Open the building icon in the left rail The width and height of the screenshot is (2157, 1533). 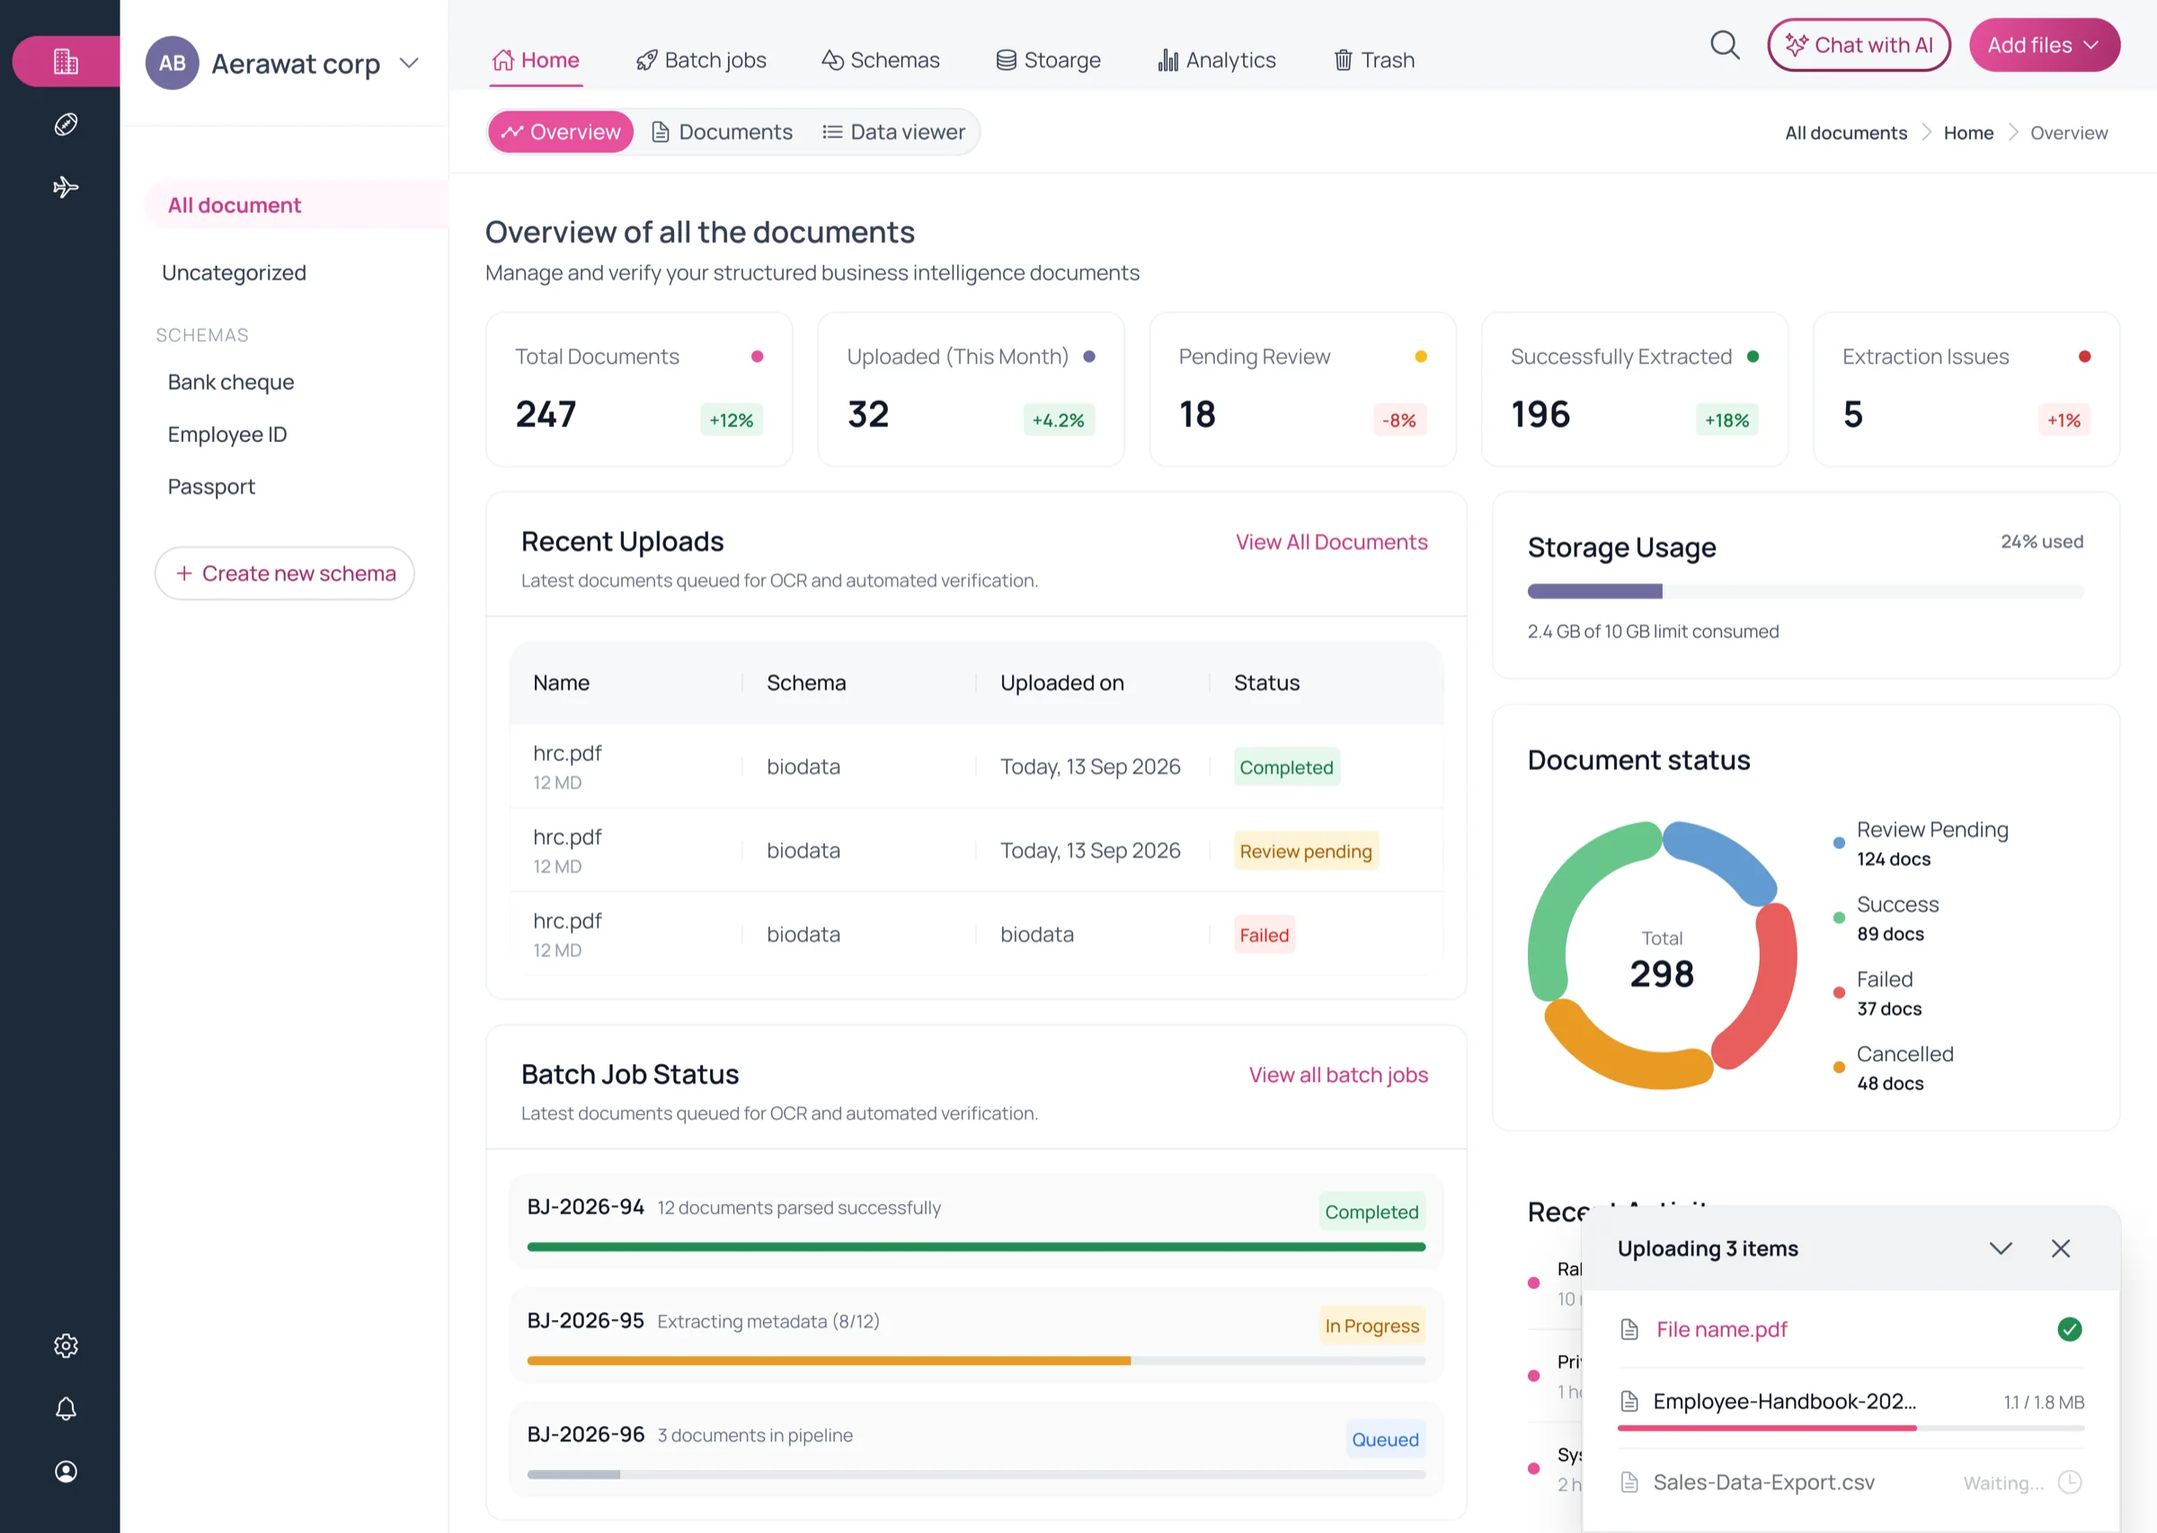tap(65, 61)
